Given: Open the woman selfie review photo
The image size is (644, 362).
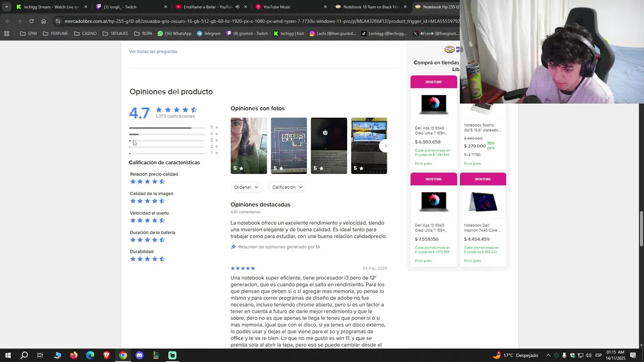Looking at the screenshot, I should [249, 146].
